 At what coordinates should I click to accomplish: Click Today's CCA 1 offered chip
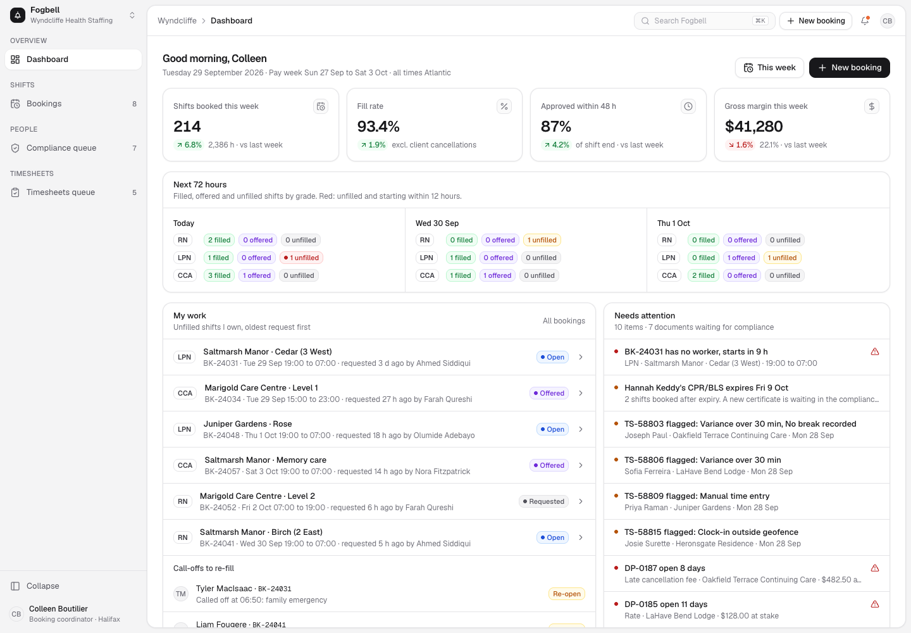pos(257,275)
